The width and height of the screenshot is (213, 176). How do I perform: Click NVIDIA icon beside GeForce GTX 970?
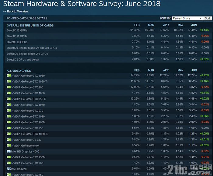click(x=9, y=111)
